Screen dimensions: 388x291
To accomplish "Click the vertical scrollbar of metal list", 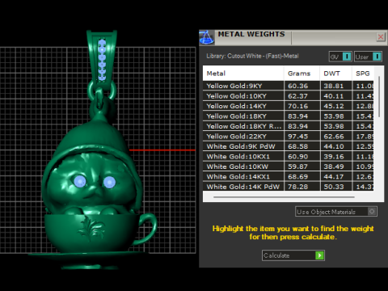I will click(379, 96).
